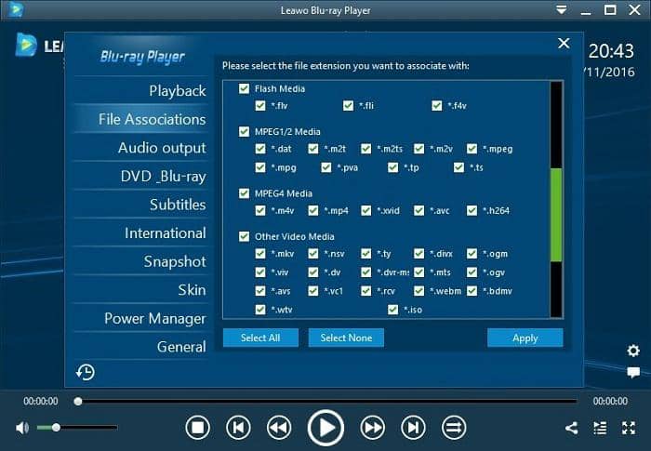This screenshot has width=651, height=451.
Task: Click the fast forward button
Action: tap(372, 428)
